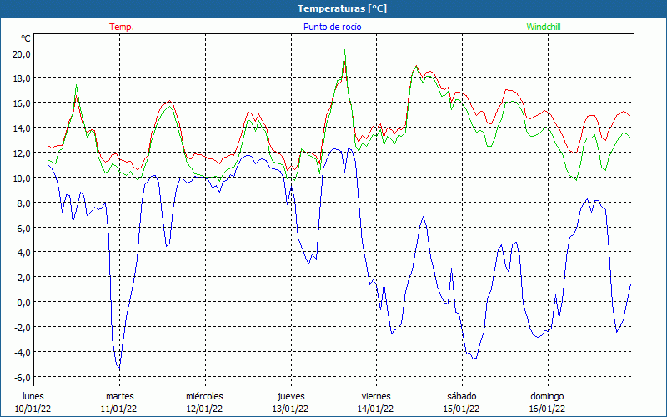
Task: Click the lunes day label
Action: (x=33, y=396)
